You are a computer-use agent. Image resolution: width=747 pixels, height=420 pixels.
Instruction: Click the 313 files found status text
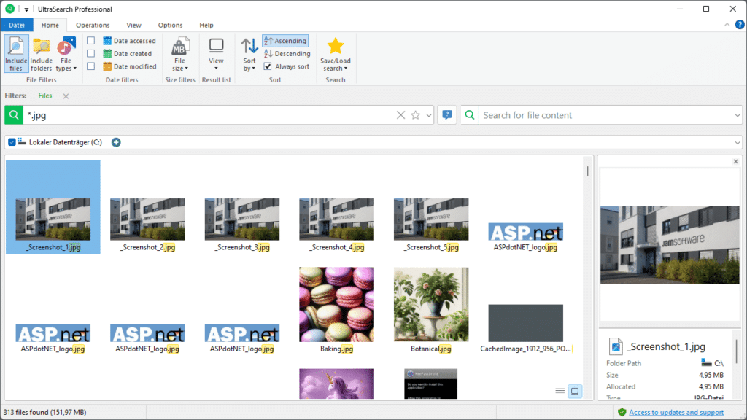click(44, 413)
